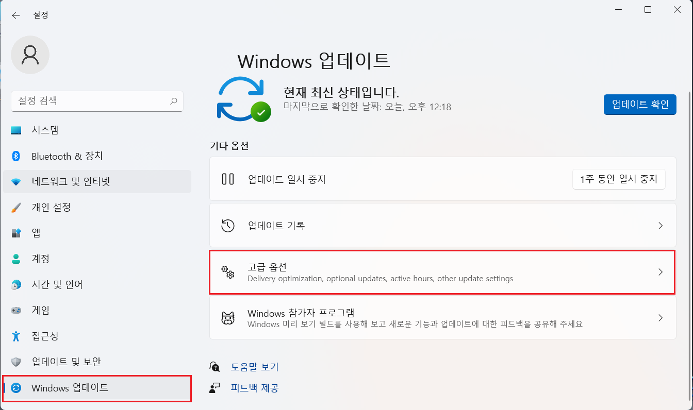
Task: Click the Bluetooth icon in sidebar
Action: pos(16,156)
